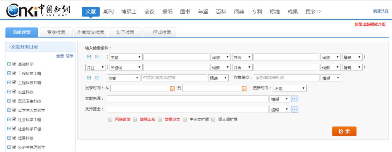Open the 更新时间 不限 dropdown

coord(290,88)
